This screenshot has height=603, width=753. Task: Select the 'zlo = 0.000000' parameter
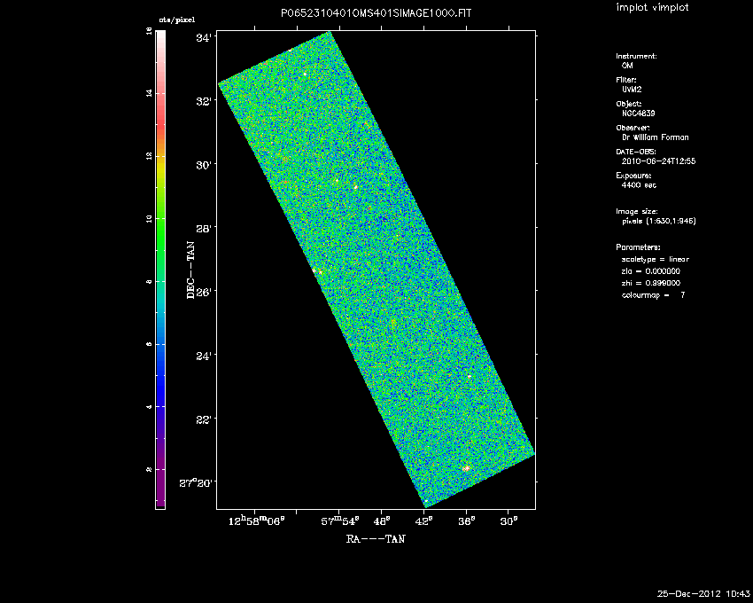click(x=651, y=271)
